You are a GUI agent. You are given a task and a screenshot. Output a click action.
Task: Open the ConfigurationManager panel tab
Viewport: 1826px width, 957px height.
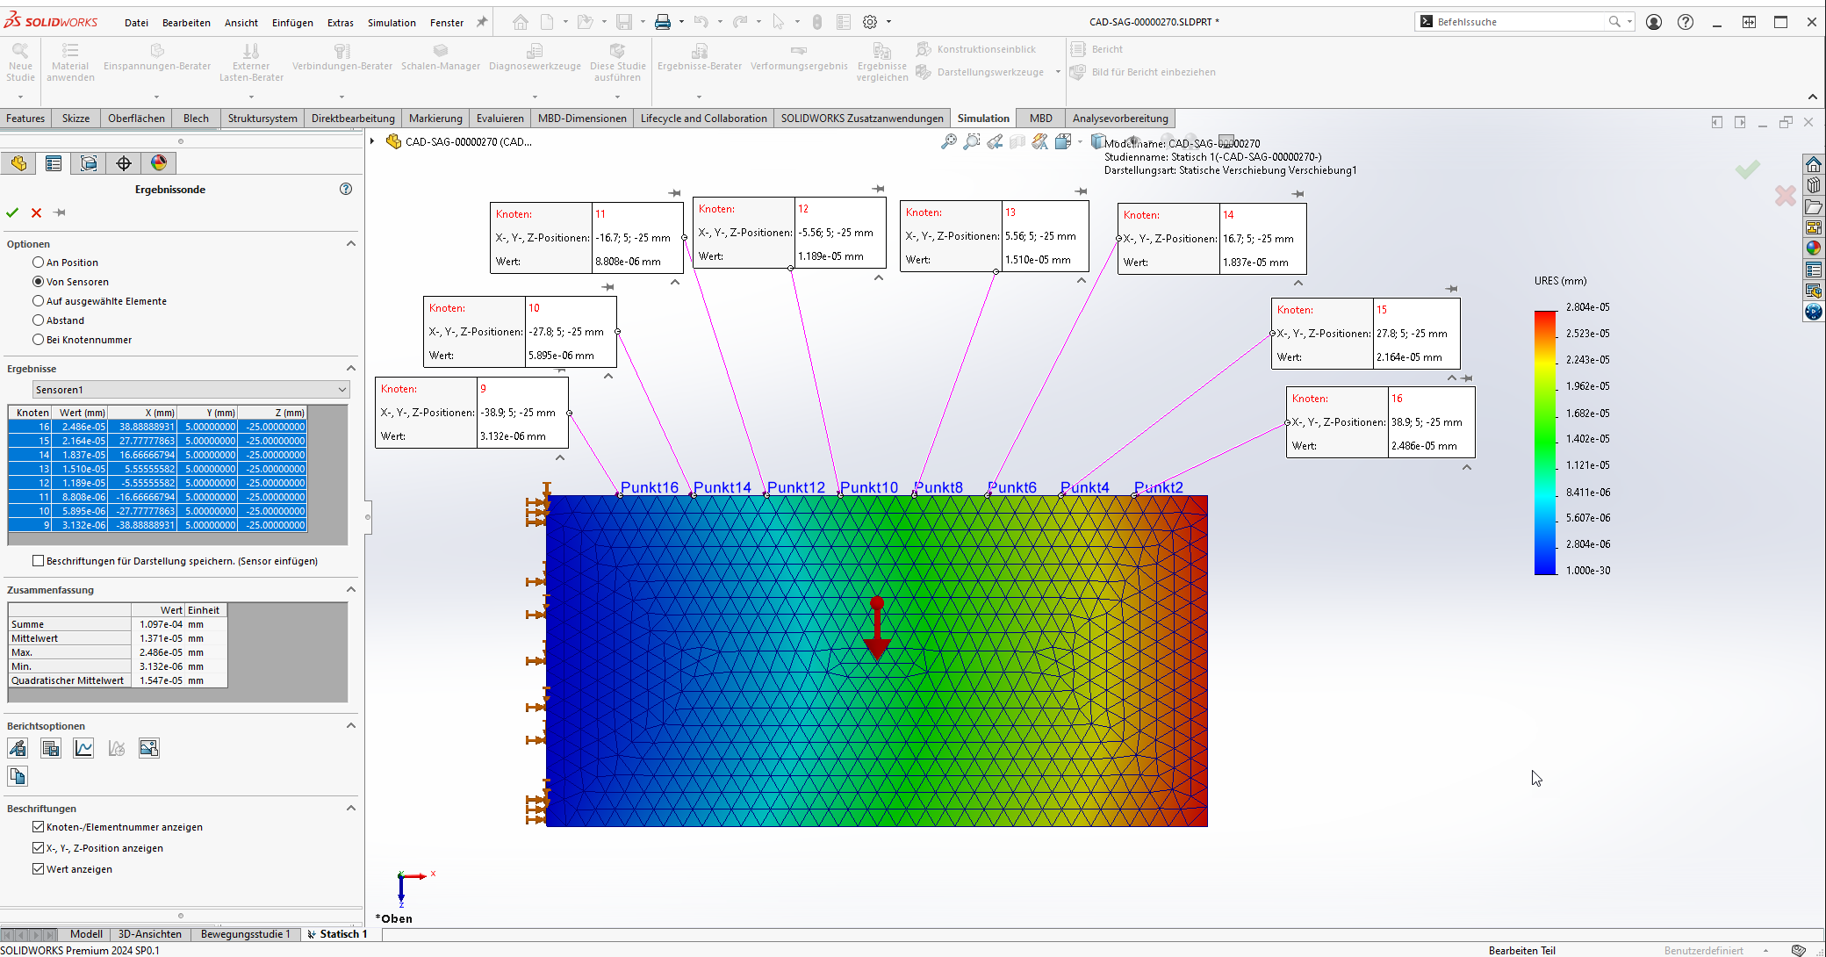pyautogui.click(x=89, y=163)
